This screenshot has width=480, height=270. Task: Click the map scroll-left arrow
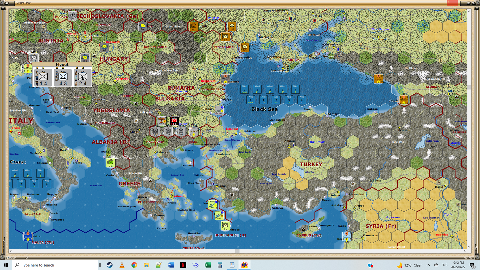point(10,251)
